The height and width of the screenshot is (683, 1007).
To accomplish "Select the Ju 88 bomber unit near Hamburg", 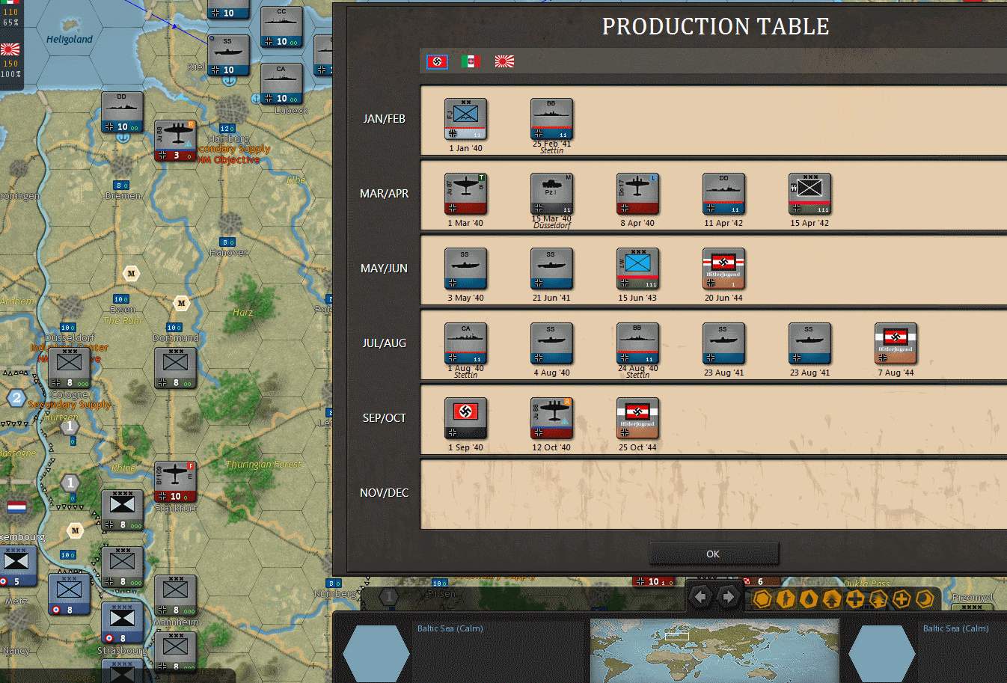I will (x=175, y=141).
